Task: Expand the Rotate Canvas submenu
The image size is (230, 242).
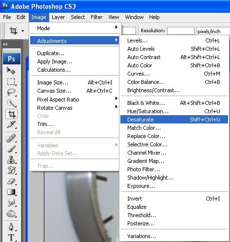Action: pyautogui.click(x=75, y=108)
